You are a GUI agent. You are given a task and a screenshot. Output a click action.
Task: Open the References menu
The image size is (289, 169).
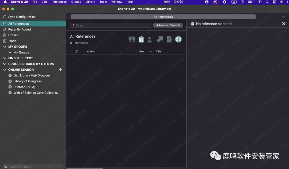[x=59, y=2]
